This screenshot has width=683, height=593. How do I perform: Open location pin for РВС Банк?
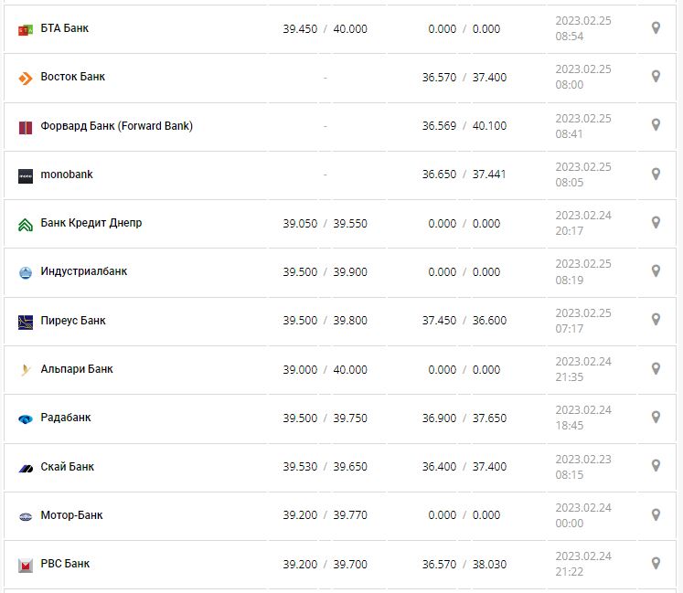[x=656, y=564]
